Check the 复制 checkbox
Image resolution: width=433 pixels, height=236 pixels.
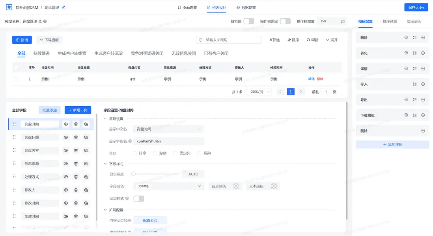155,153
